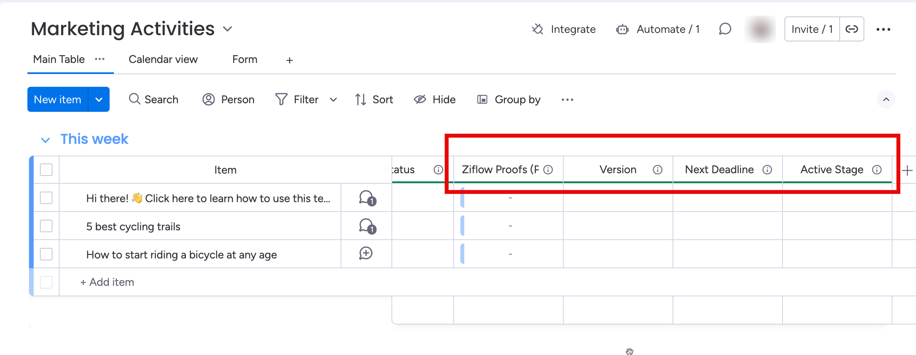Screen dimensions: 916x355
Task: Collapse the This week group
Action: click(x=45, y=140)
